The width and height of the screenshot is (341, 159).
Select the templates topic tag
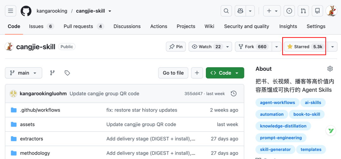(311, 150)
